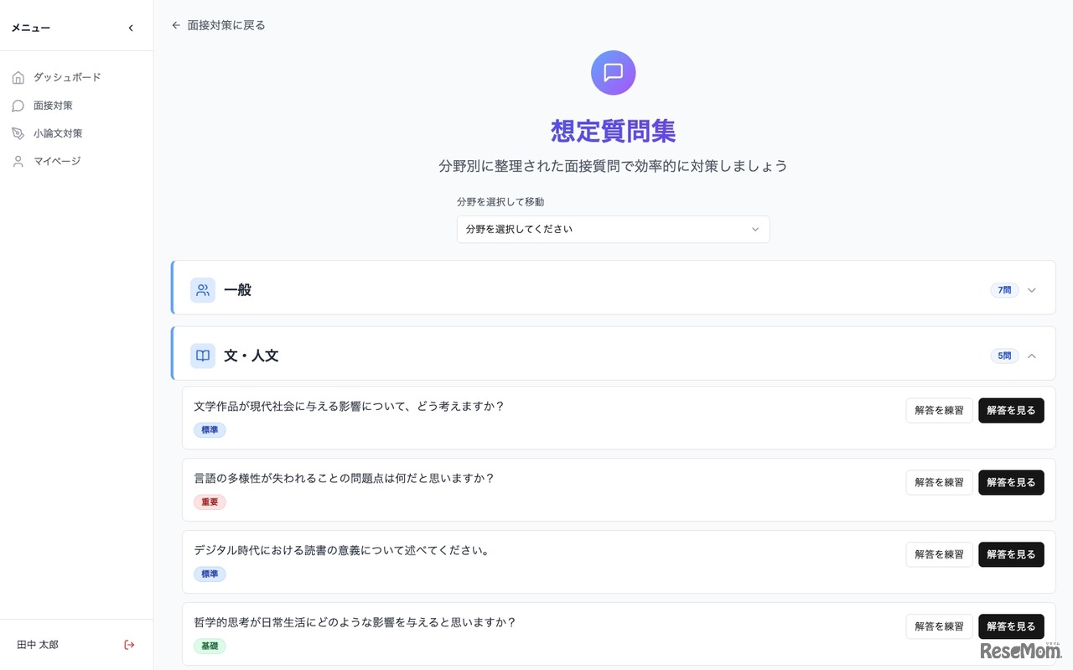This screenshot has height=670, width=1073.
Task: Click the 面接対策 speech bubble icon
Action: click(x=17, y=105)
